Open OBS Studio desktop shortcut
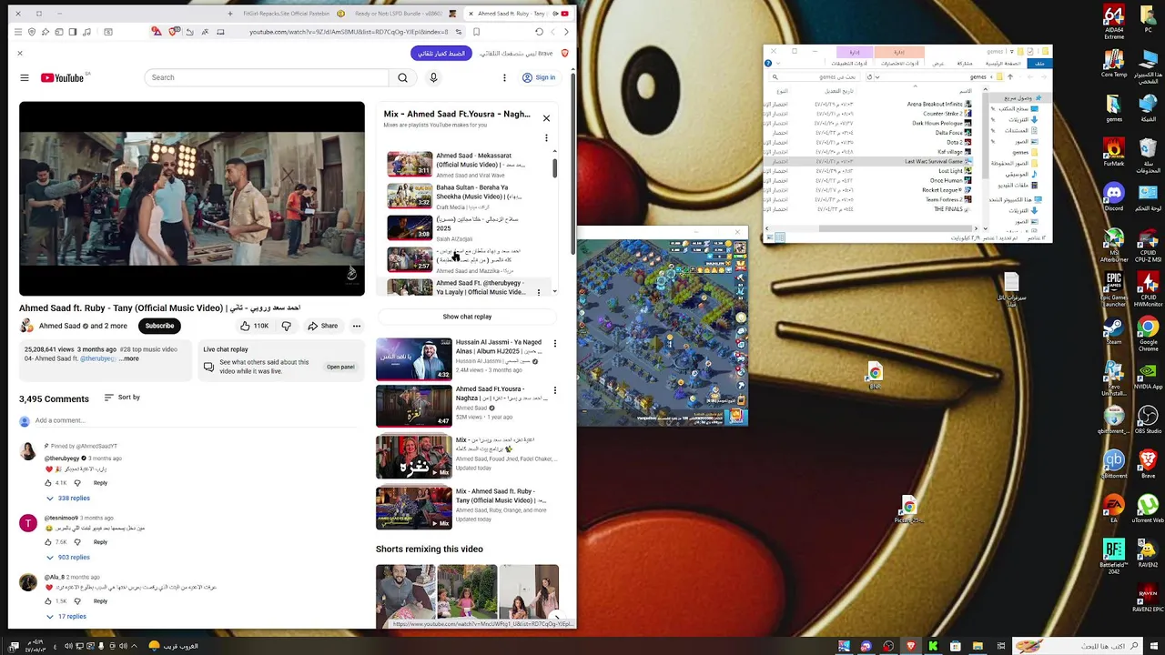Image resolution: width=1165 pixels, height=655 pixels. 1148,420
